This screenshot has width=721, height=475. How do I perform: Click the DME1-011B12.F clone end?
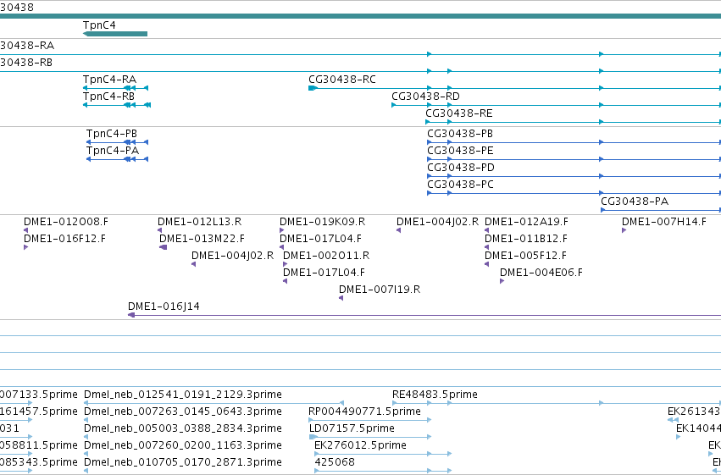click(486, 247)
